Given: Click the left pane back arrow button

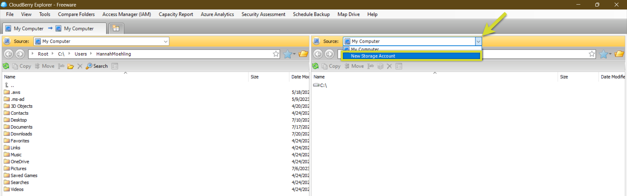Looking at the screenshot, I should pyautogui.click(x=8, y=54).
